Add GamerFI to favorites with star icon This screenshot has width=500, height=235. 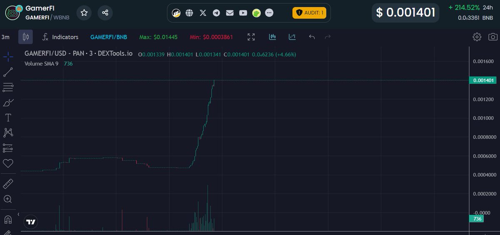84,13
